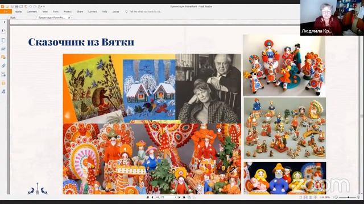Open the Digital signatures pen icon
This screenshot has height=204, width=364.
(3, 92)
